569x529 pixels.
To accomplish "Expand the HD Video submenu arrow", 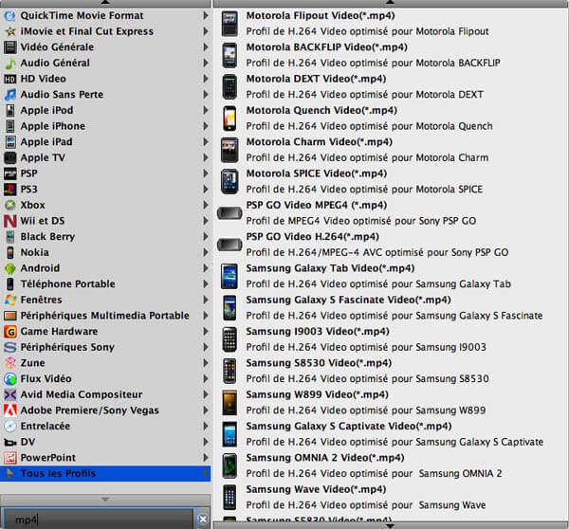I will coord(205,79).
